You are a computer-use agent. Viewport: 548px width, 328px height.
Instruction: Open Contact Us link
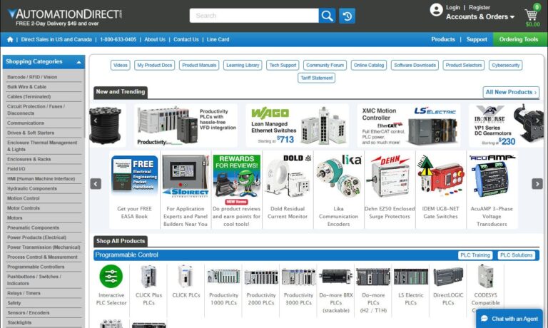pyautogui.click(x=186, y=39)
